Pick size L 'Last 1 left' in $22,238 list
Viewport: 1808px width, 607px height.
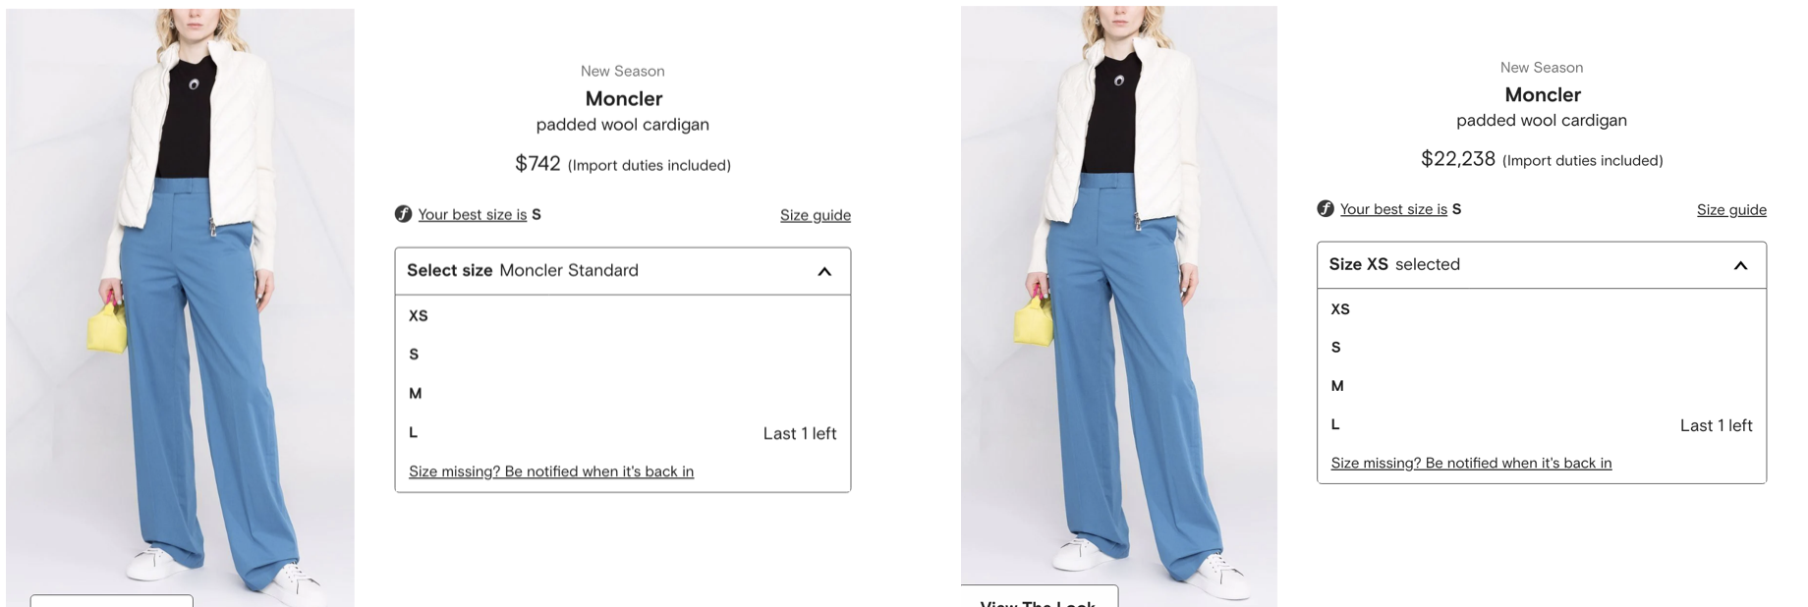pos(1542,424)
